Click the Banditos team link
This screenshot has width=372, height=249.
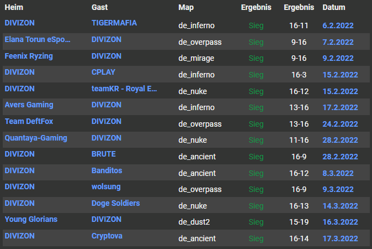click(x=107, y=170)
